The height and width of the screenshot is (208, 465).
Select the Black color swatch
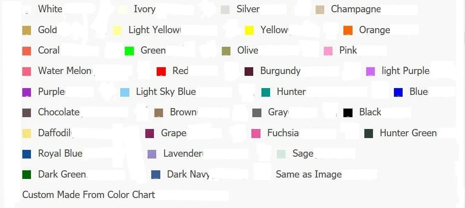pyautogui.click(x=348, y=113)
